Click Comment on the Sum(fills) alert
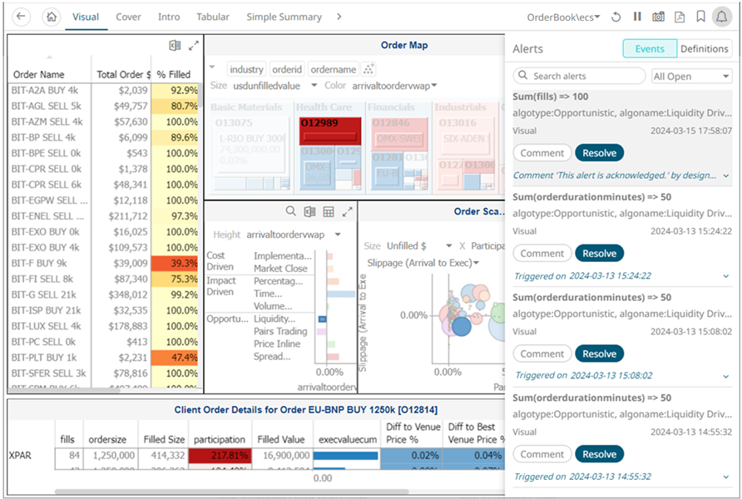This screenshot has height=499, width=742. 542,153
